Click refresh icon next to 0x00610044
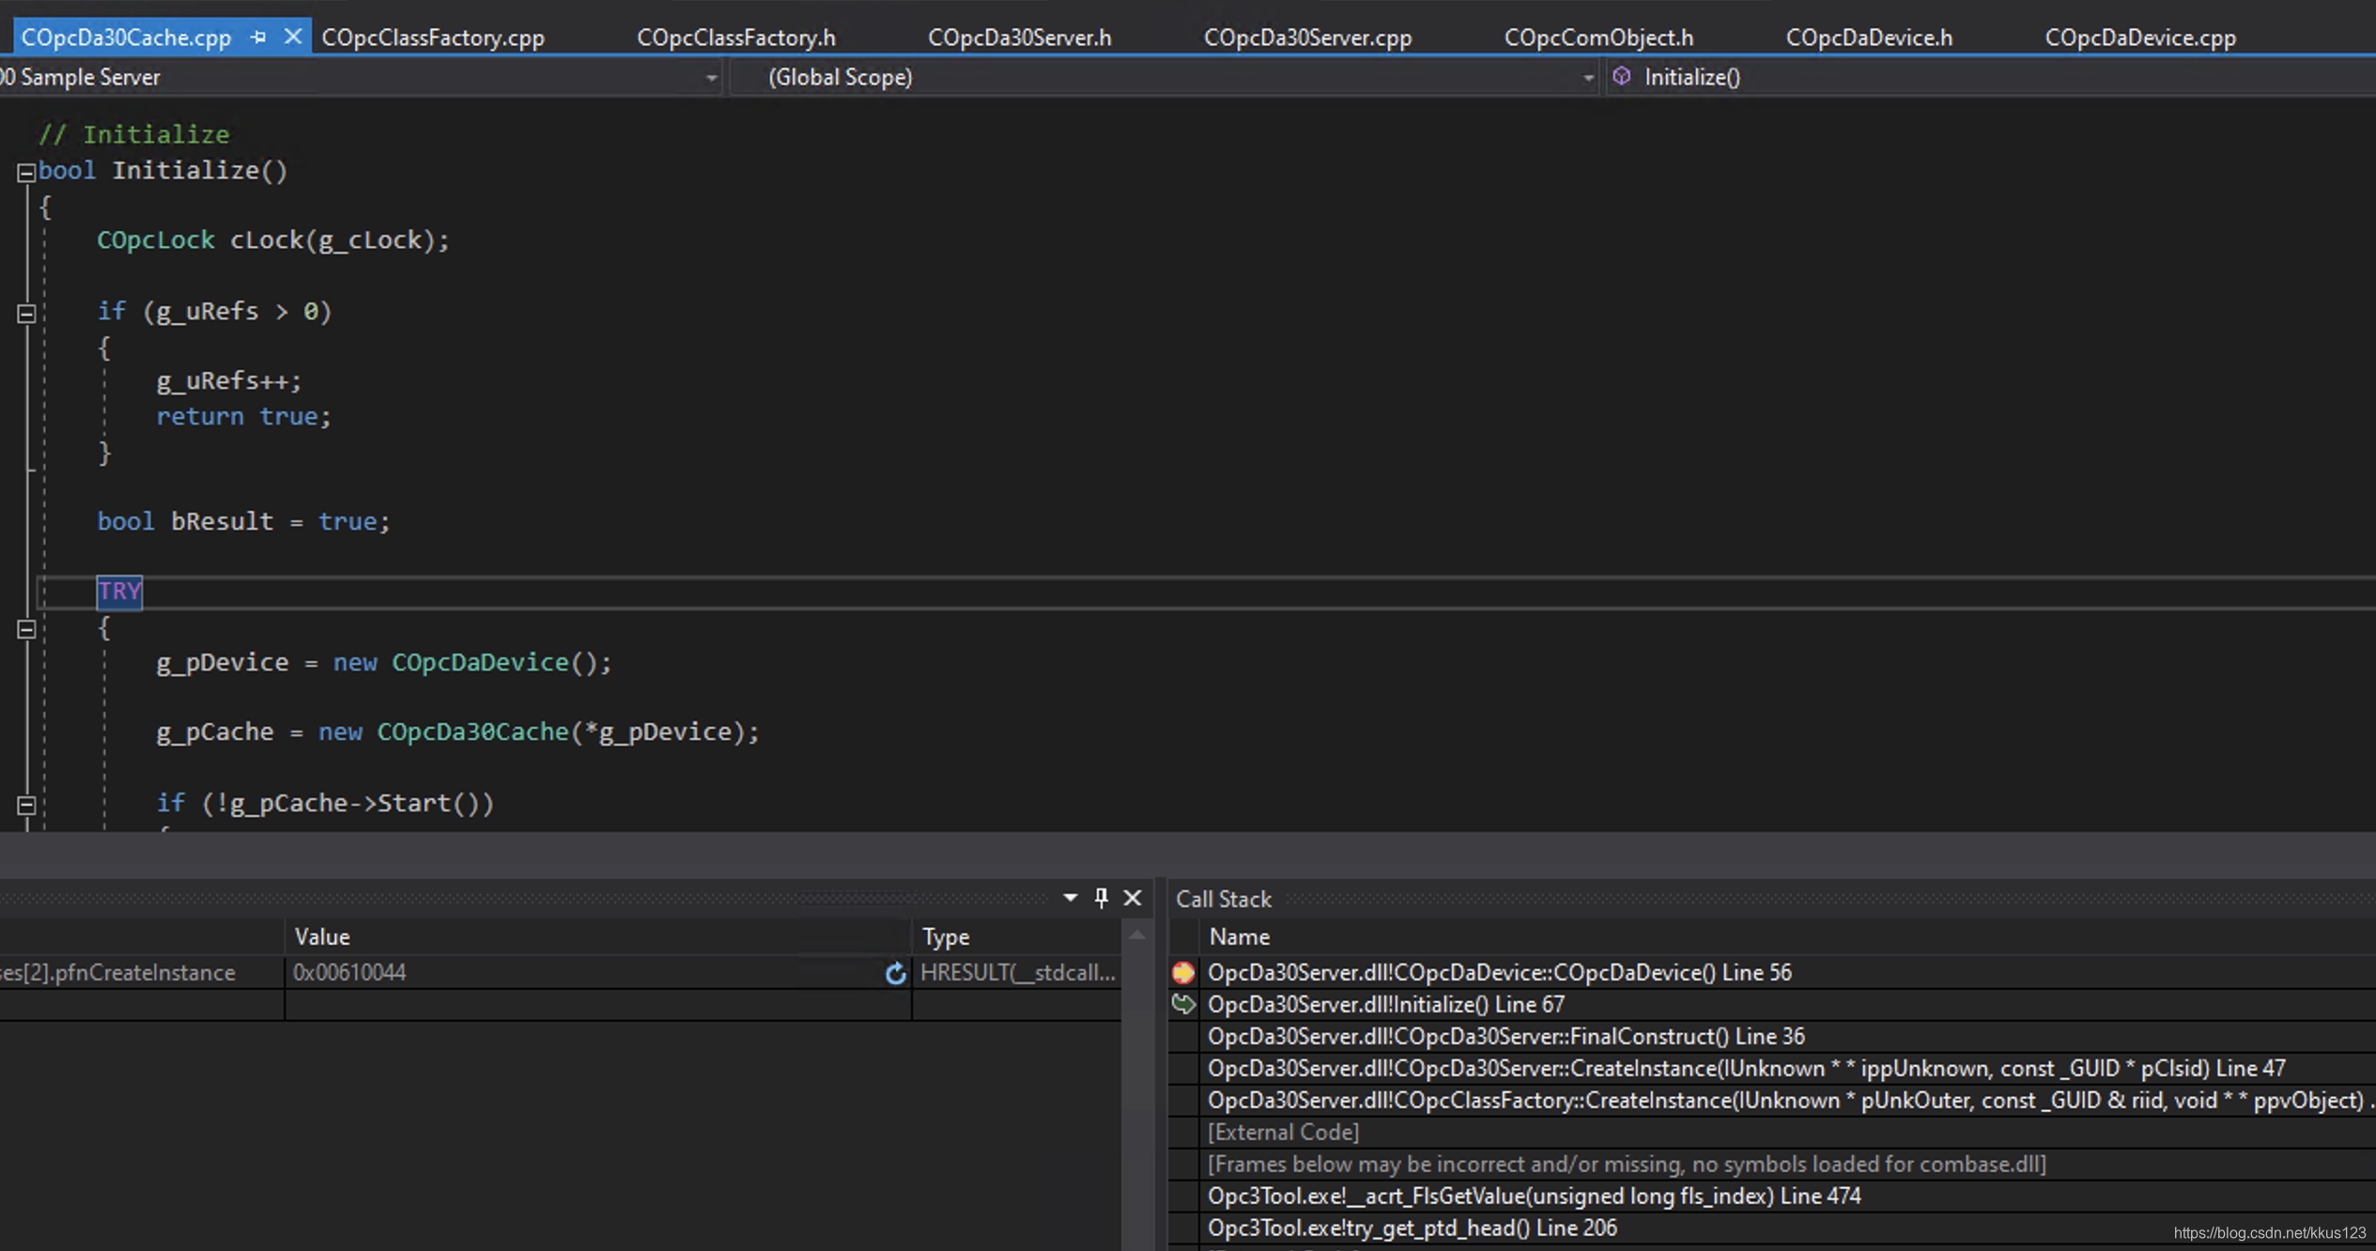2376x1251 pixels. 895,973
